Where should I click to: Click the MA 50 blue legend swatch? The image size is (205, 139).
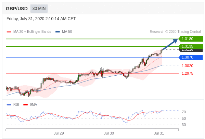click(x=57, y=31)
